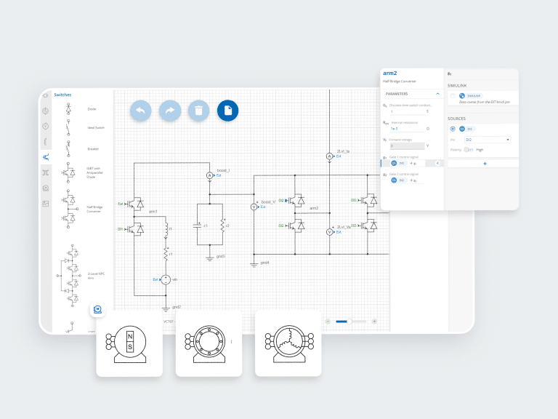Click the Ext link next to vin source

pyautogui.click(x=155, y=279)
